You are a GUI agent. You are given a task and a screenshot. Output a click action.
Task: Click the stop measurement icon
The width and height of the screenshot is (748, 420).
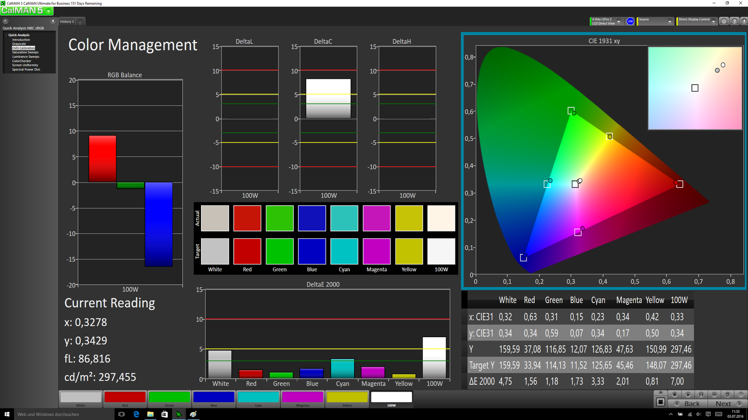tap(674, 394)
